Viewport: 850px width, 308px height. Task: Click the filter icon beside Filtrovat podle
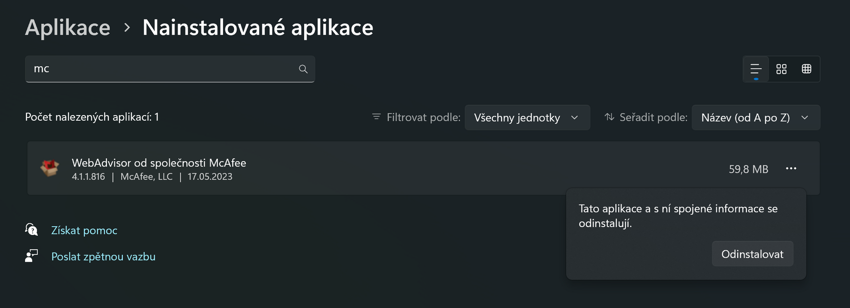pyautogui.click(x=376, y=117)
